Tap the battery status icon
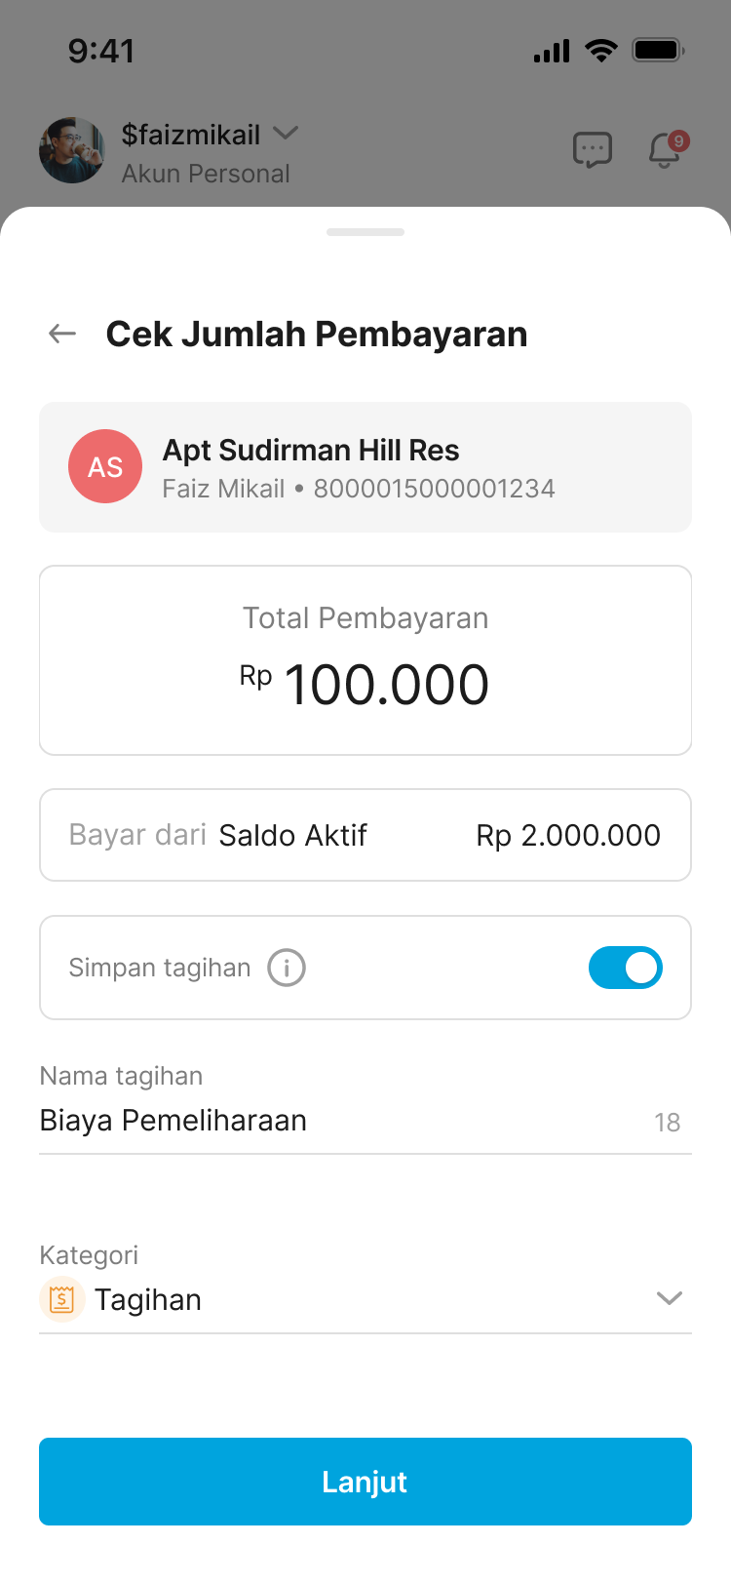 (x=658, y=50)
